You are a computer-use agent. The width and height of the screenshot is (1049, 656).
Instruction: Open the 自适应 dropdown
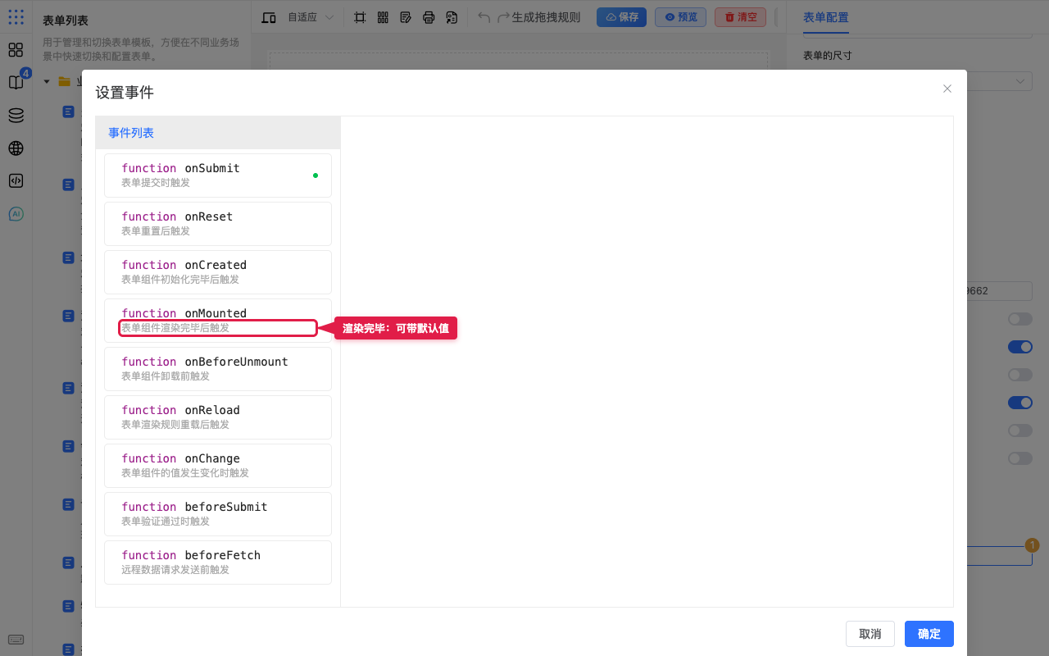(310, 17)
